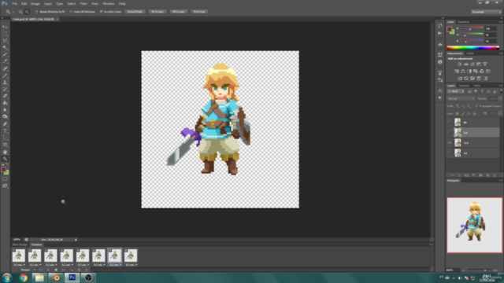This screenshot has height=283, width=504.
Task: Select the Clone Stamp tool
Action: pyautogui.click(x=5, y=83)
